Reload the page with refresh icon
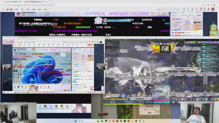219x123 pixels. (5, 5)
